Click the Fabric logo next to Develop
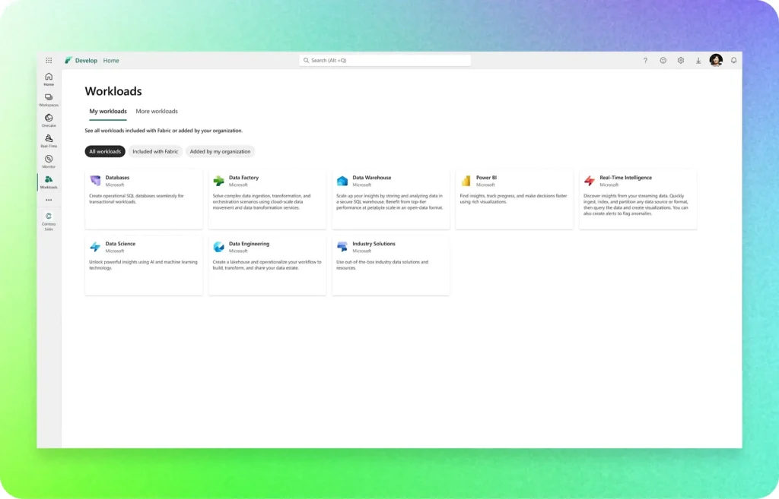 tap(68, 61)
